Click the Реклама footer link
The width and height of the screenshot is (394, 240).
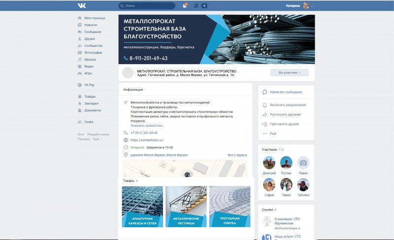click(x=84, y=139)
